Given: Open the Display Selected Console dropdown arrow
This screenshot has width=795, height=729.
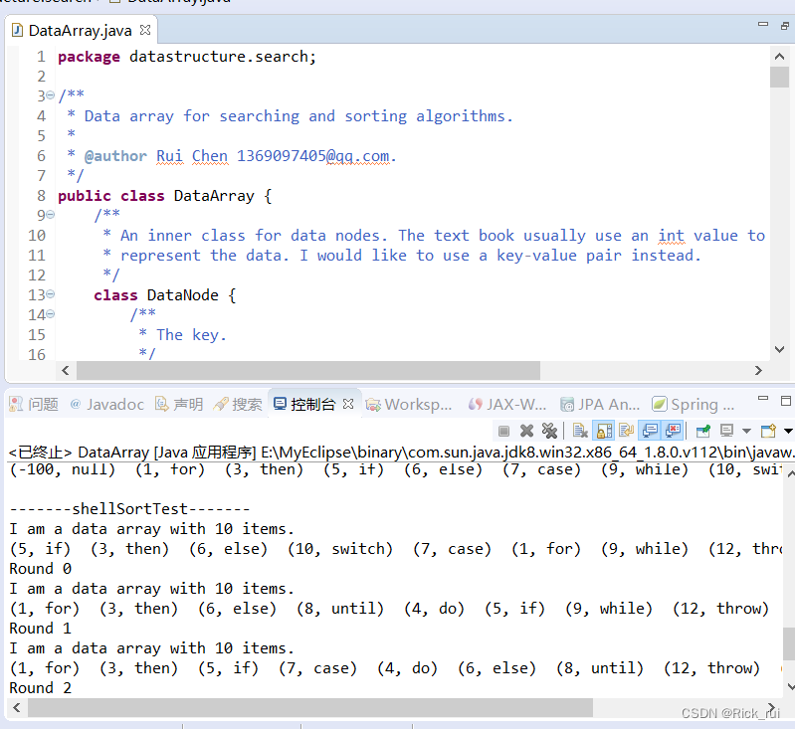Looking at the screenshot, I should click(x=746, y=432).
